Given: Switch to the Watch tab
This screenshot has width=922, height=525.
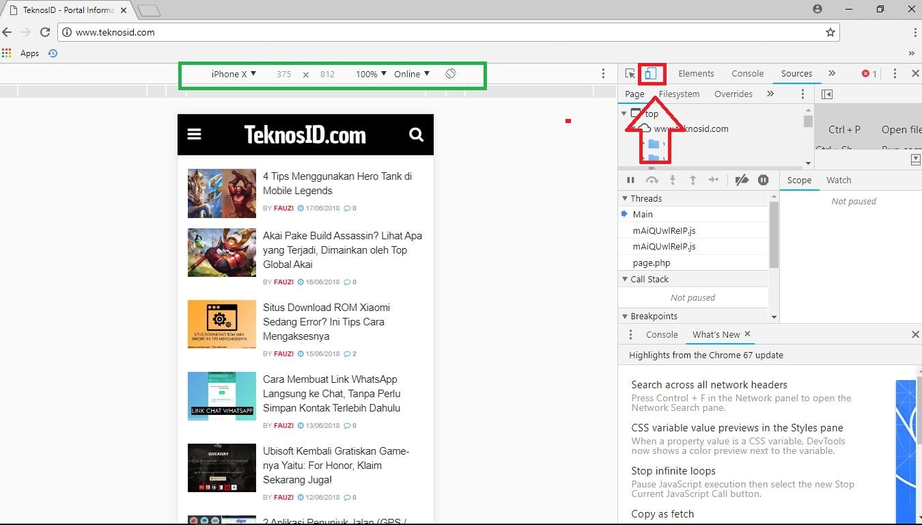Looking at the screenshot, I should (x=839, y=180).
